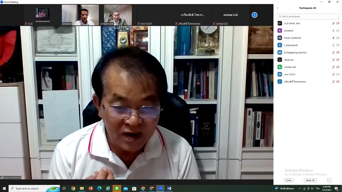Toggle the LLD host video camera icon
Screen dimensions: 342x192
point(338,23)
